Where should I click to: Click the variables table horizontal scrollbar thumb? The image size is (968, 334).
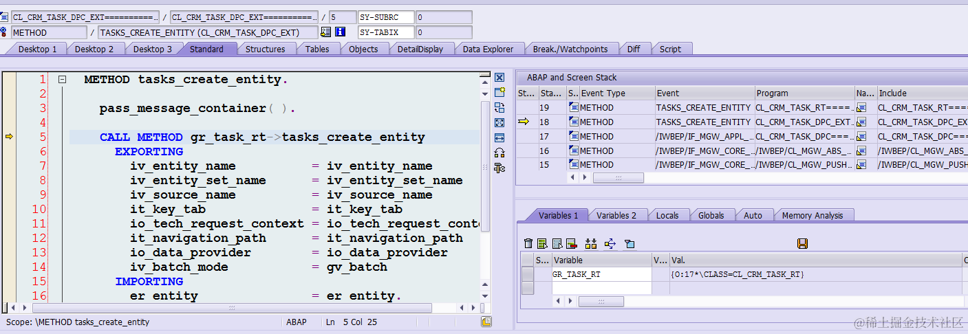[x=601, y=301]
